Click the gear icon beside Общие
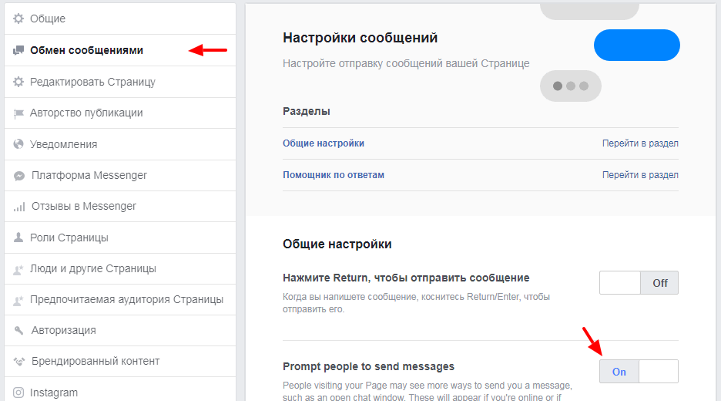 click(18, 19)
